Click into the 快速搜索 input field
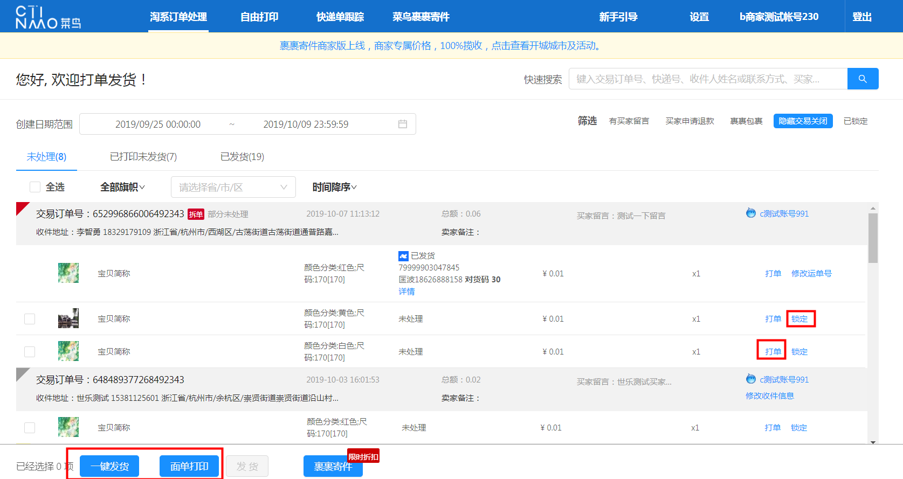This screenshot has width=903, height=479. pos(707,79)
